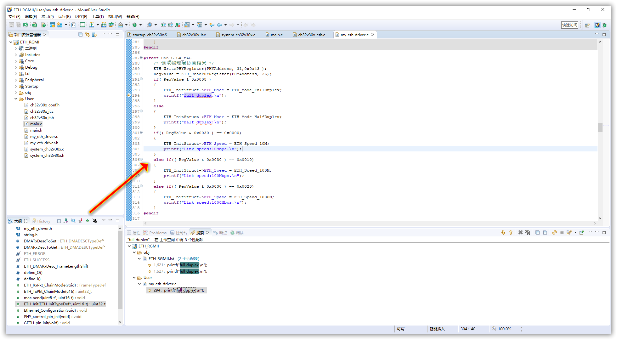This screenshot has height=340, width=617.
Task: Remove selected matches X icon
Action: (520, 232)
